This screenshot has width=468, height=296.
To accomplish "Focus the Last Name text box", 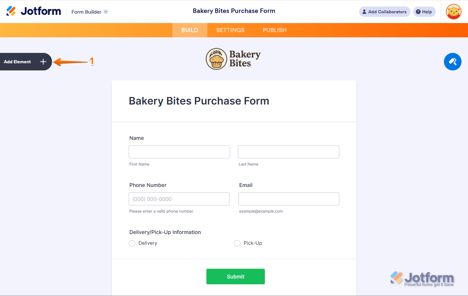I will 289,152.
